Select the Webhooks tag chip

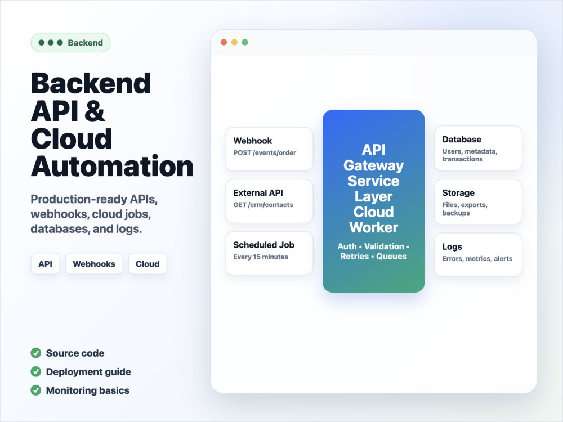coord(94,264)
